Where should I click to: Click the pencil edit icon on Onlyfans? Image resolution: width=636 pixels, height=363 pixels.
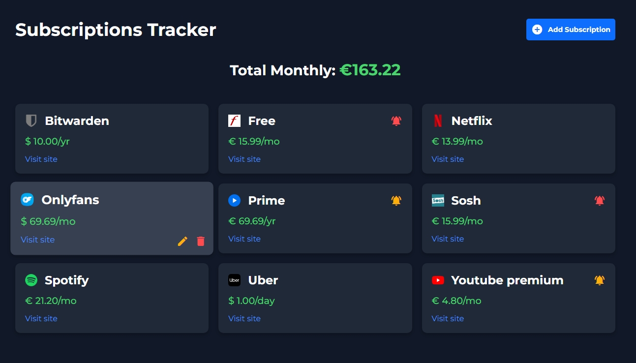click(x=182, y=241)
